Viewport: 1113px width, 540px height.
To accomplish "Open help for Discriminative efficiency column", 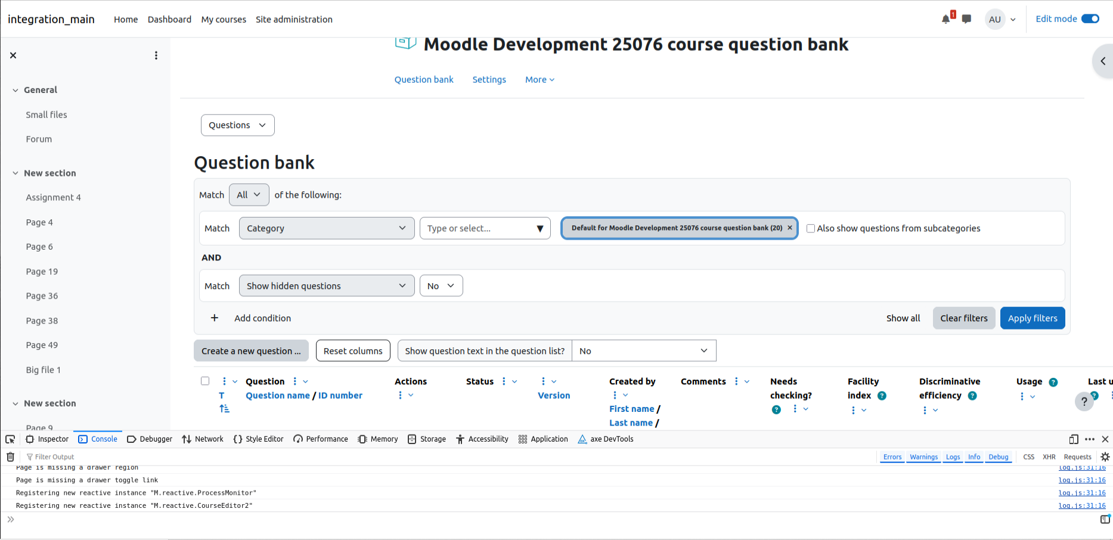I will click(x=972, y=396).
